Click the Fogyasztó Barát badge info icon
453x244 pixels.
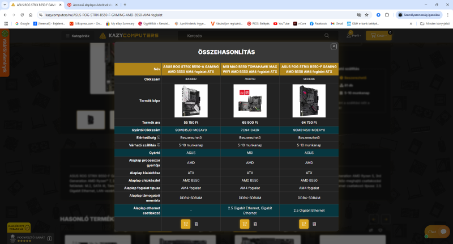click(x=50, y=238)
